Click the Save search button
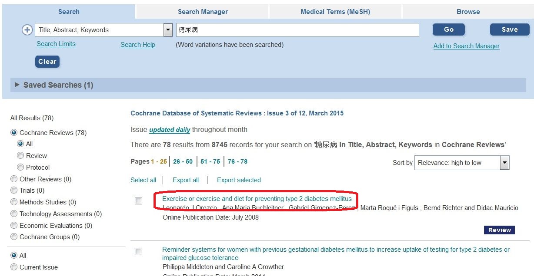 click(509, 30)
